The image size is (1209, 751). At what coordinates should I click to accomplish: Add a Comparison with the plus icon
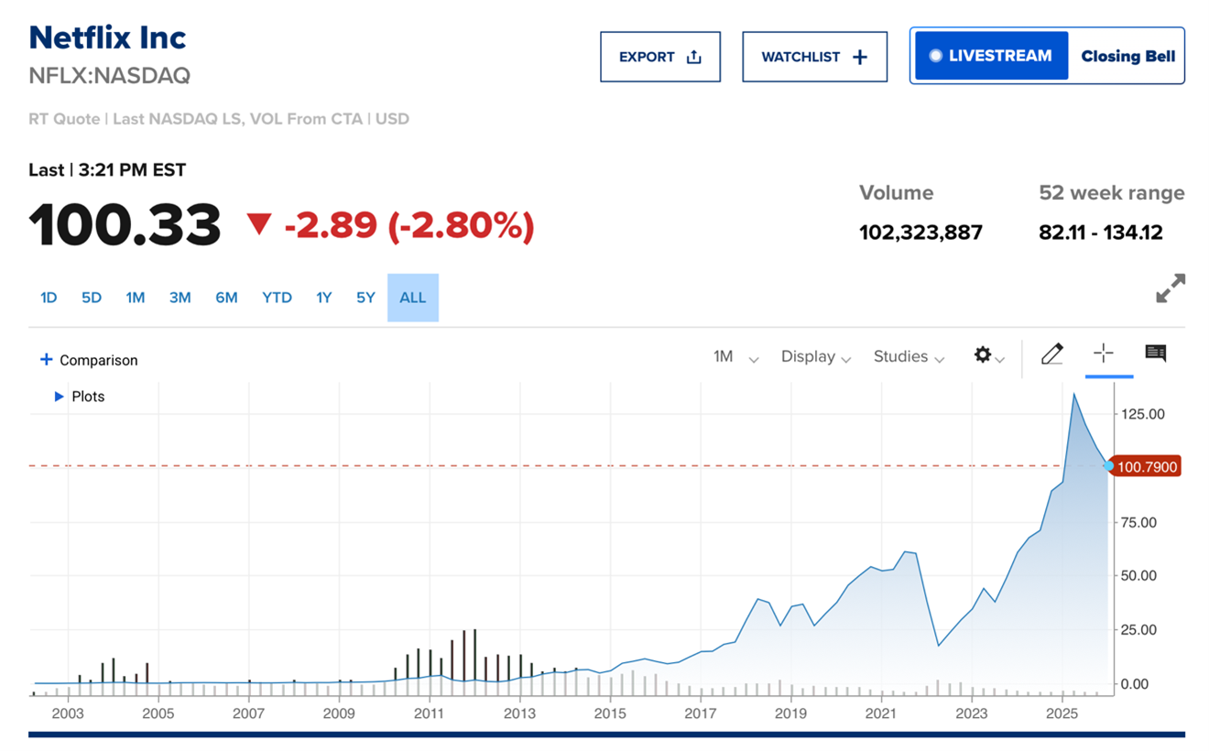pos(46,359)
